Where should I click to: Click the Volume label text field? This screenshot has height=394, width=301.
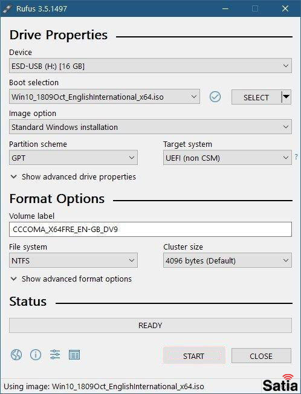point(150,229)
